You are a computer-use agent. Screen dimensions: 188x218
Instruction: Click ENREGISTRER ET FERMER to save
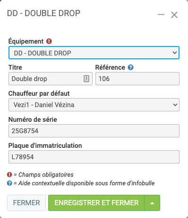point(96,203)
